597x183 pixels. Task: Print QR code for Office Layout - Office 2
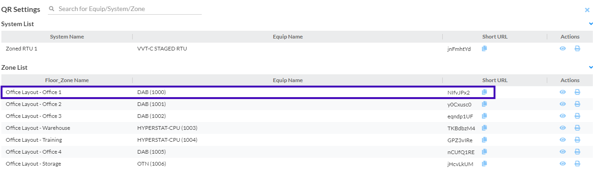click(577, 104)
